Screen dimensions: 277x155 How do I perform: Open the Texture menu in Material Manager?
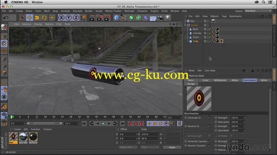47,130
